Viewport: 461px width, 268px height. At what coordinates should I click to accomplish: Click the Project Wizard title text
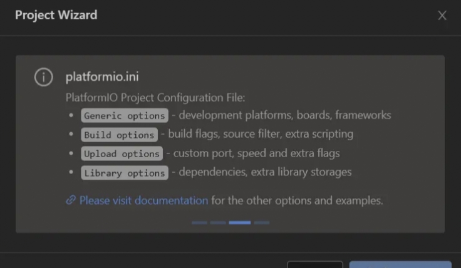pyautogui.click(x=56, y=15)
